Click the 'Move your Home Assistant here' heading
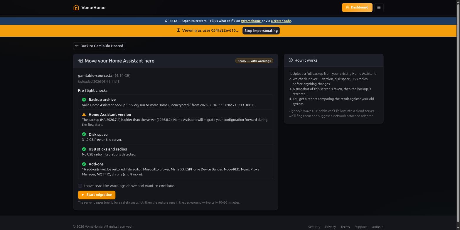The image size is (460, 230). (x=119, y=61)
